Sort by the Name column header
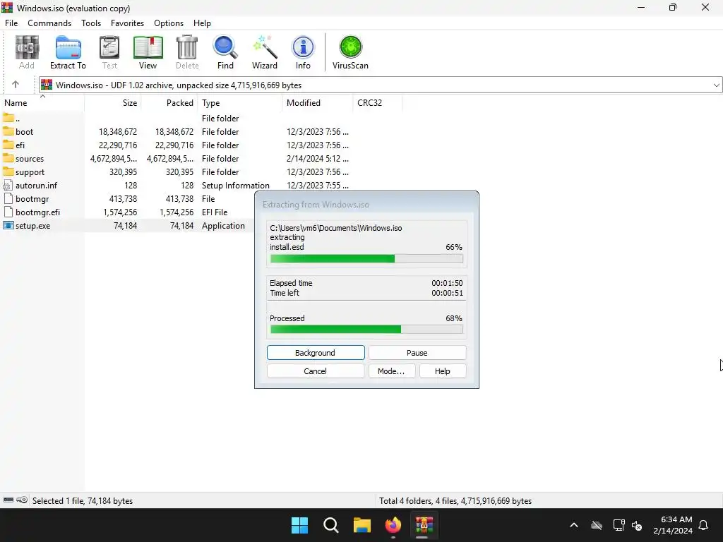The height and width of the screenshot is (542, 723). 42,103
